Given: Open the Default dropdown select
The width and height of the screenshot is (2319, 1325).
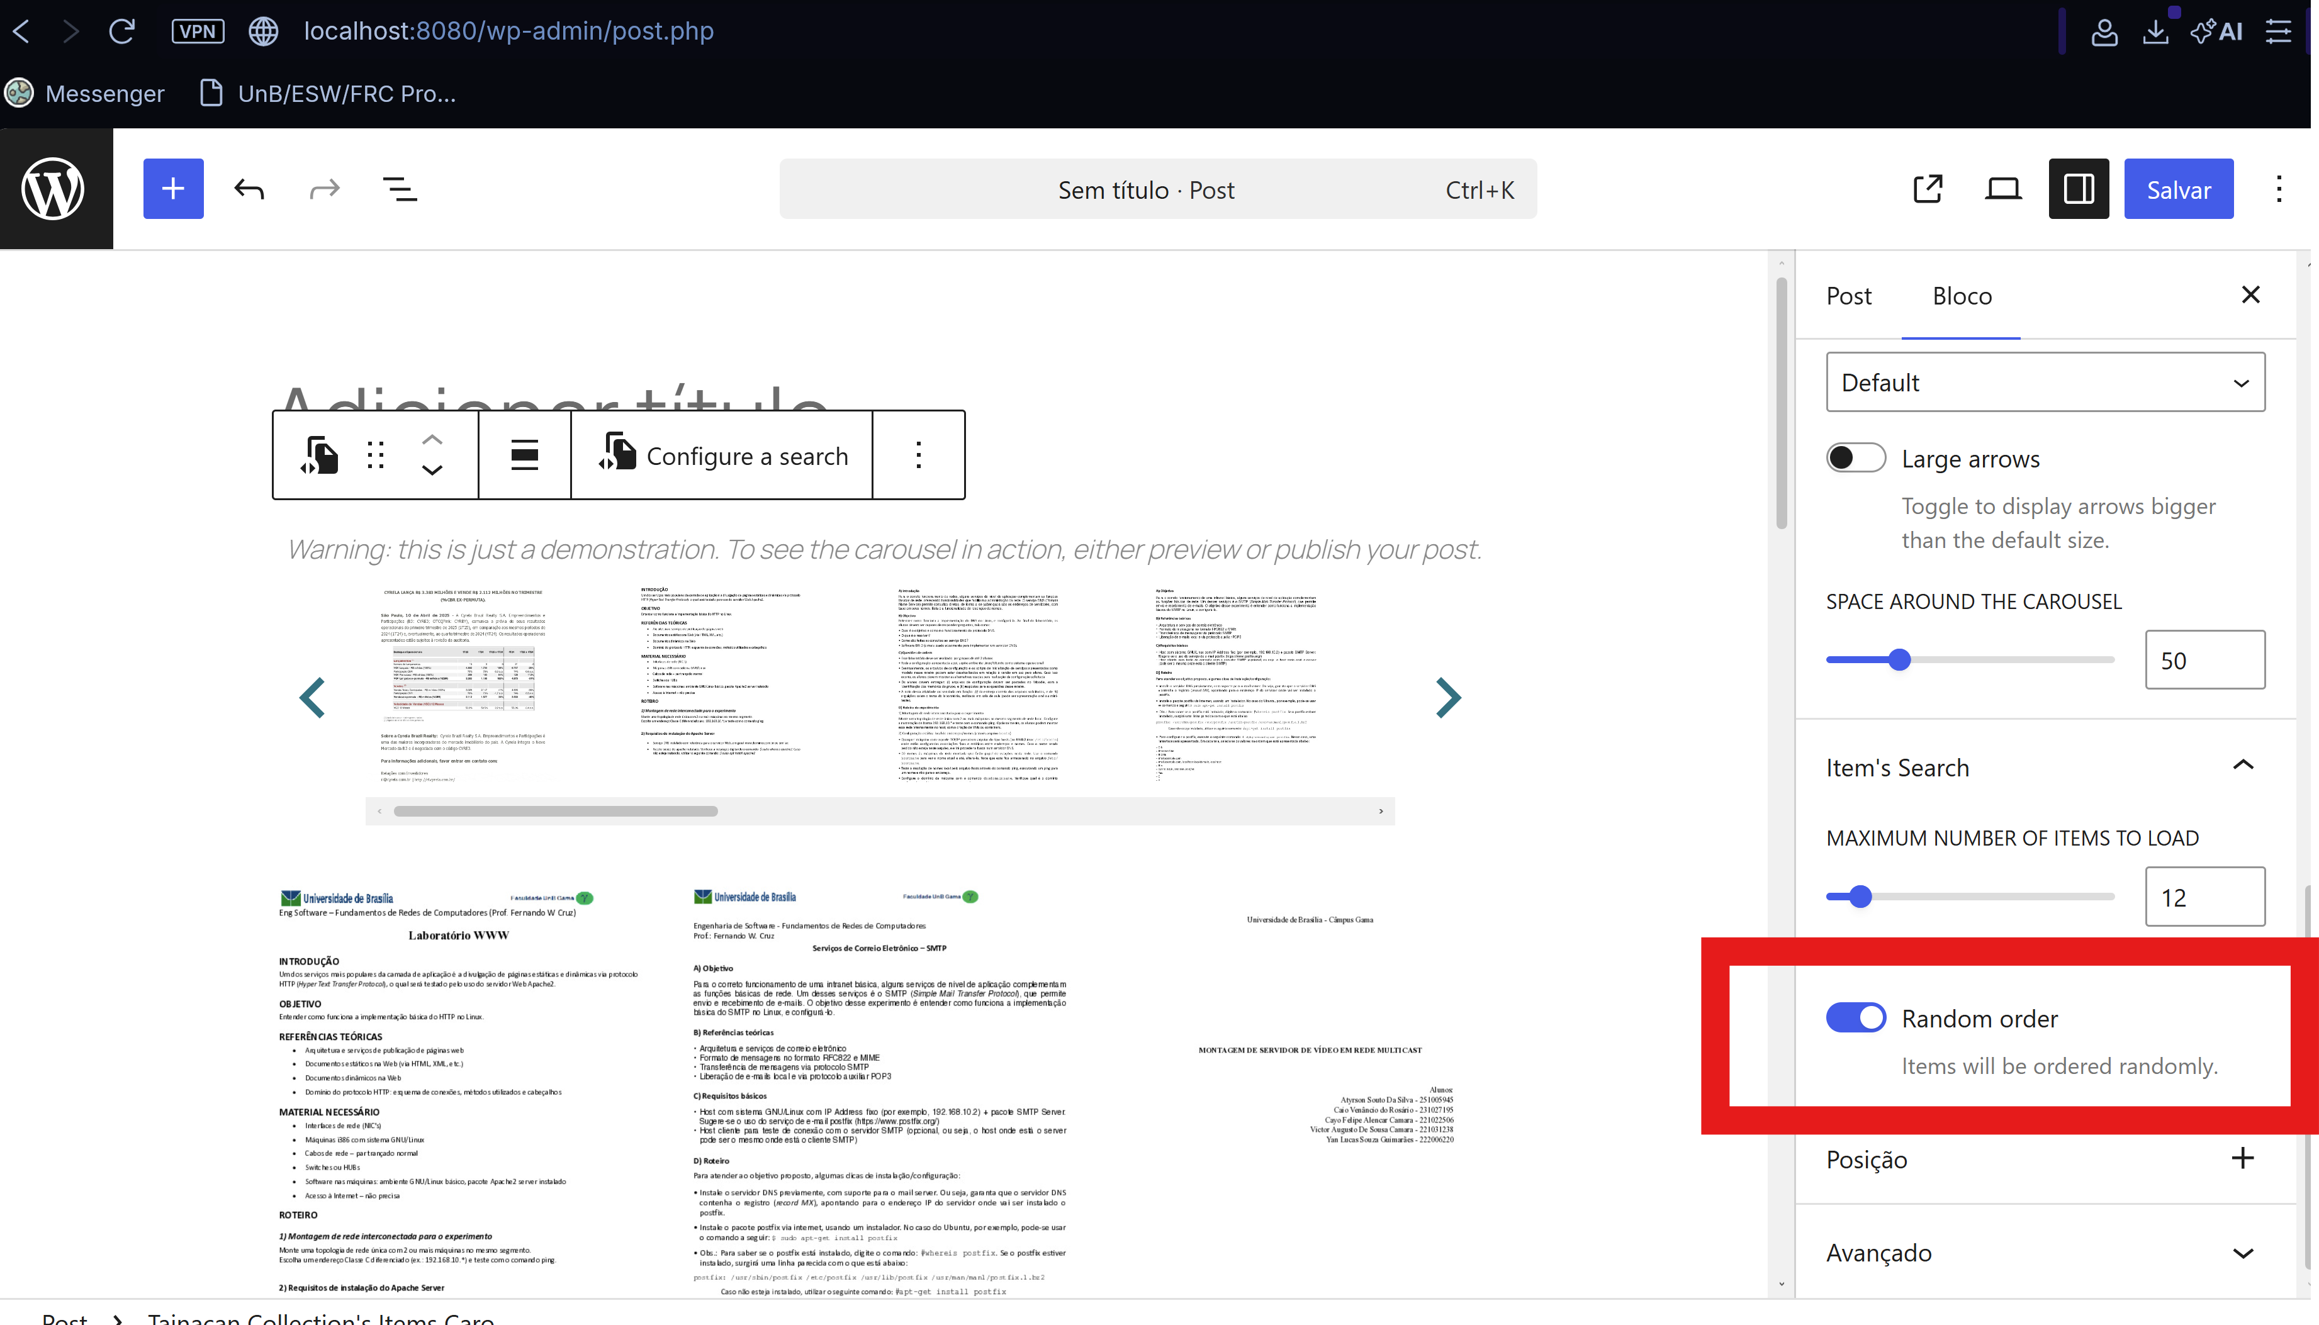Looking at the screenshot, I should 2045,383.
